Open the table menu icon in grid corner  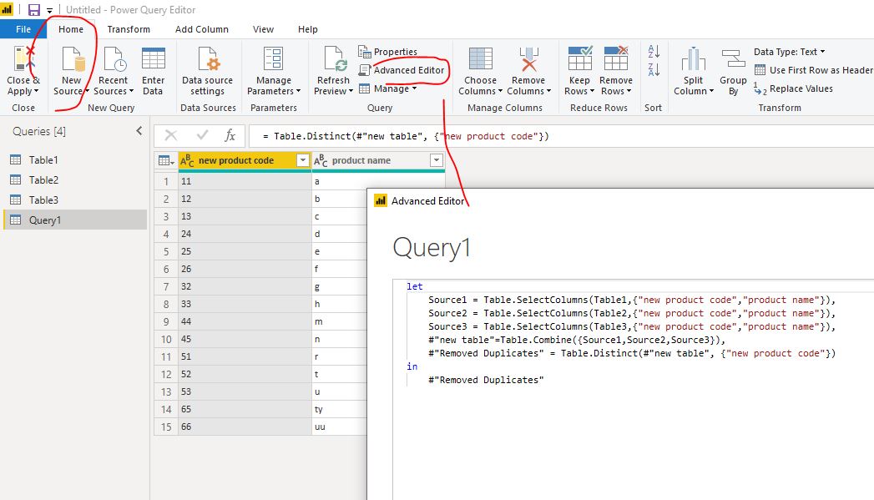click(166, 160)
